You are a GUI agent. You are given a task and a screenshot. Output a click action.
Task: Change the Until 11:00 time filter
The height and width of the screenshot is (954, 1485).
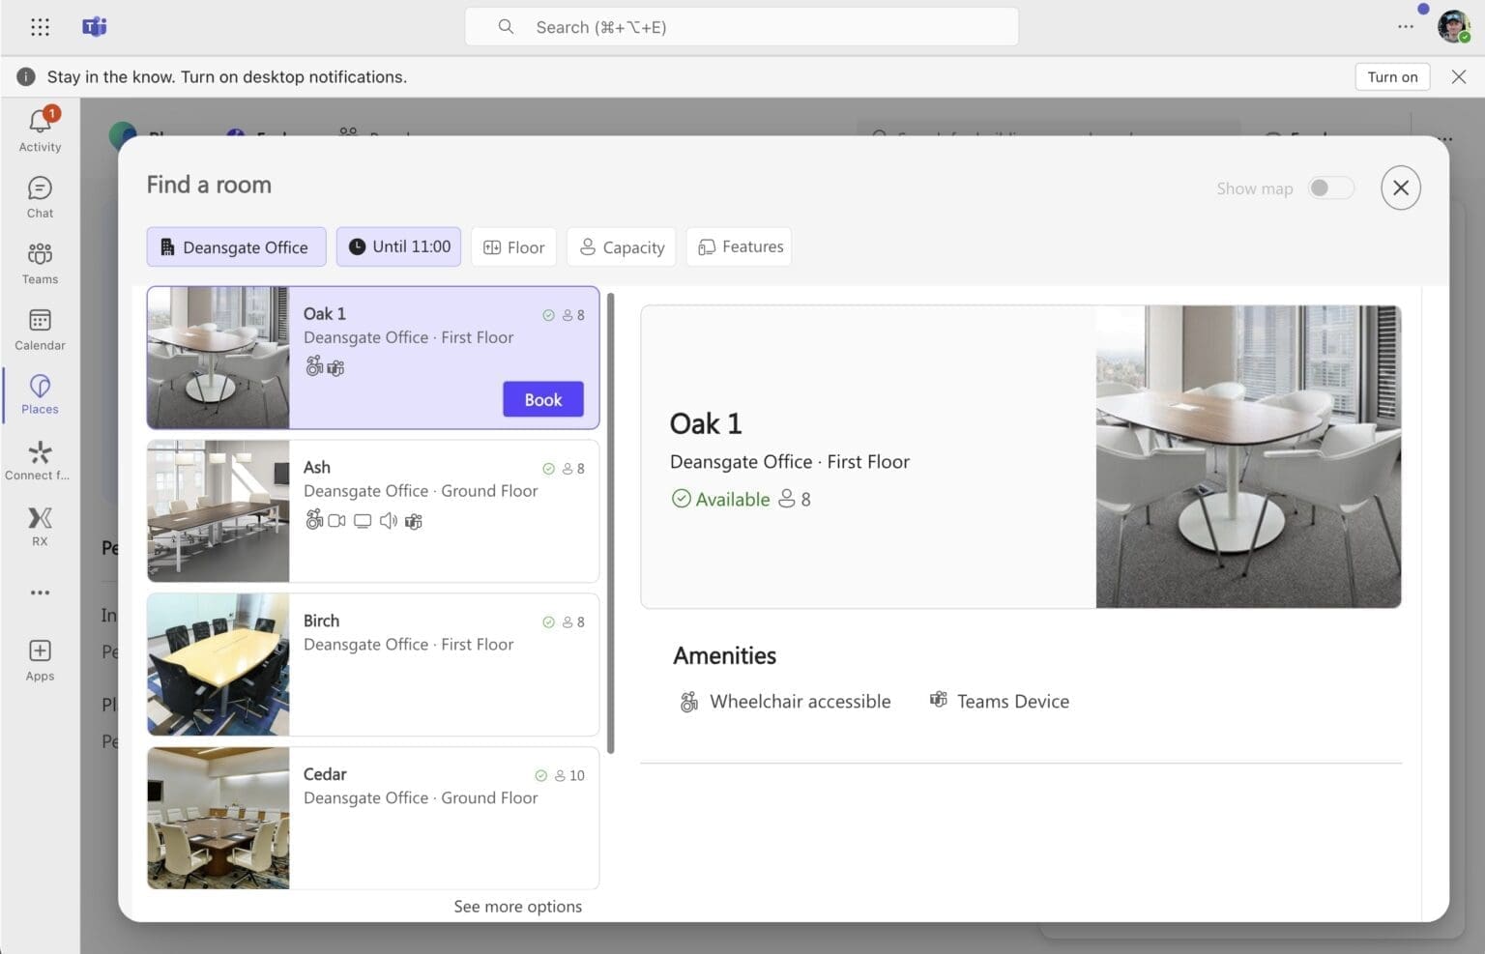(397, 246)
